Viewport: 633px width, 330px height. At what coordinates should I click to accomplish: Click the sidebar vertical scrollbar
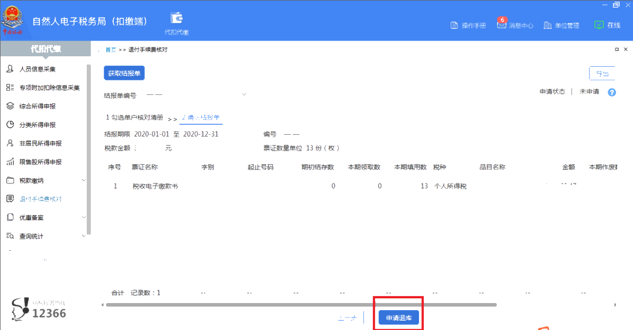coord(89,149)
